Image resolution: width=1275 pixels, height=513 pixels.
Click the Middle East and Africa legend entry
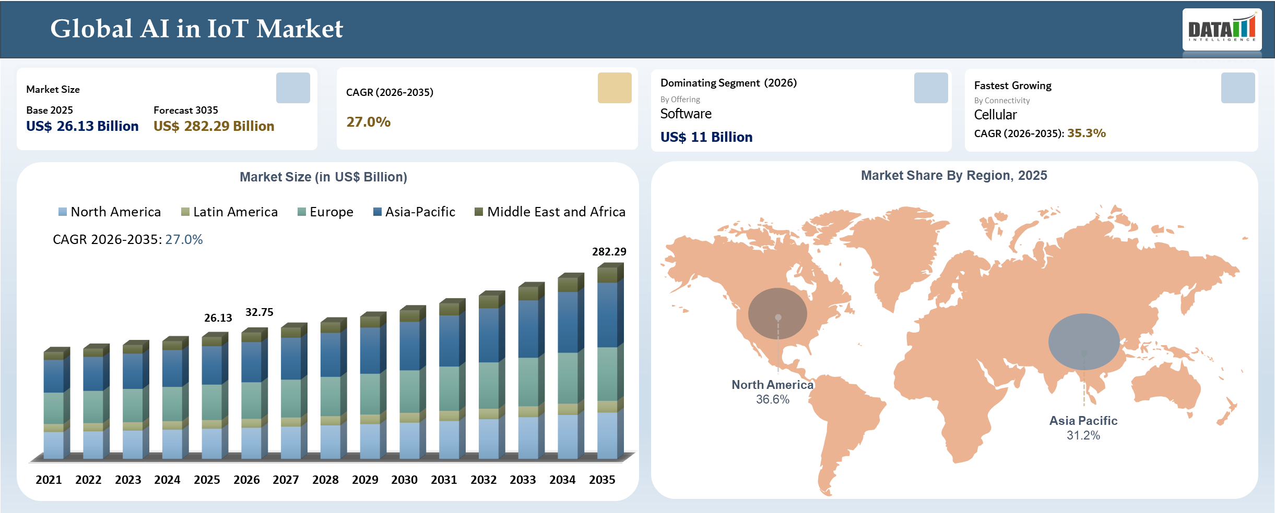point(550,212)
